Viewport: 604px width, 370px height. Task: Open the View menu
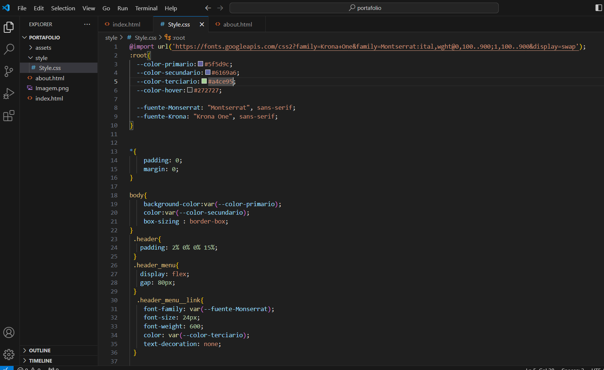(89, 8)
